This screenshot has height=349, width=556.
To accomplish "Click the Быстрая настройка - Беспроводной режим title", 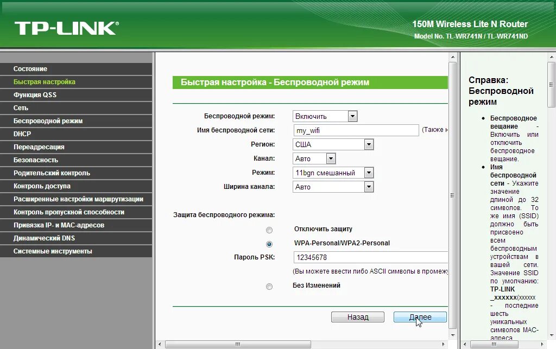I will click(275, 82).
